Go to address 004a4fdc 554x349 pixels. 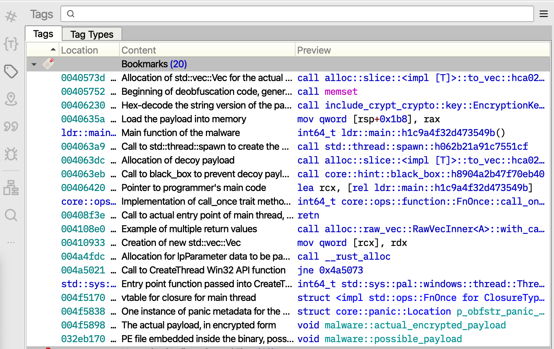[x=83, y=257]
